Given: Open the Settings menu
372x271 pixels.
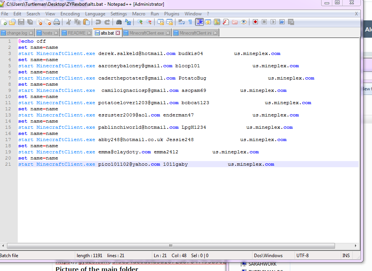Looking at the screenshot, I should tap(119, 14).
